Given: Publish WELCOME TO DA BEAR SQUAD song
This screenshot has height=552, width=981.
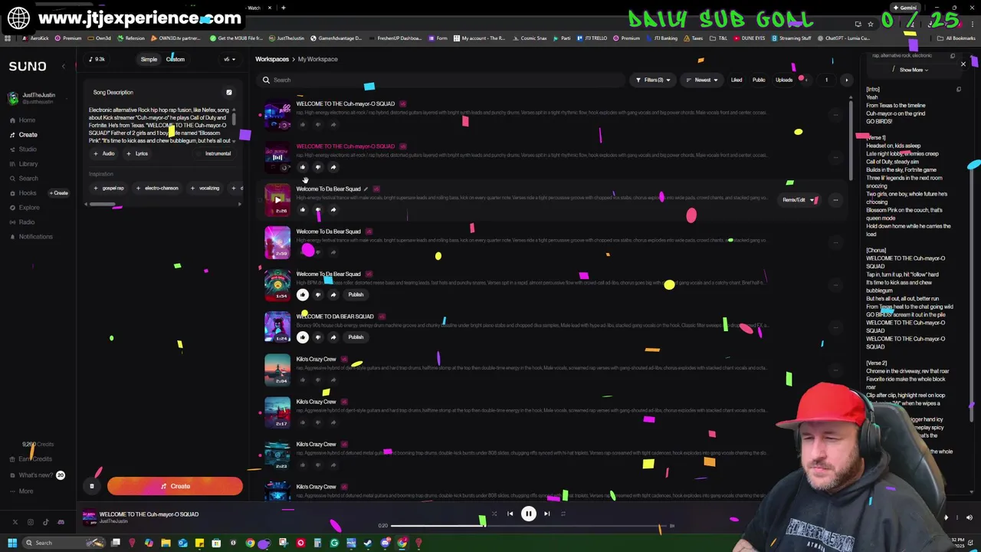Looking at the screenshot, I should (x=356, y=337).
